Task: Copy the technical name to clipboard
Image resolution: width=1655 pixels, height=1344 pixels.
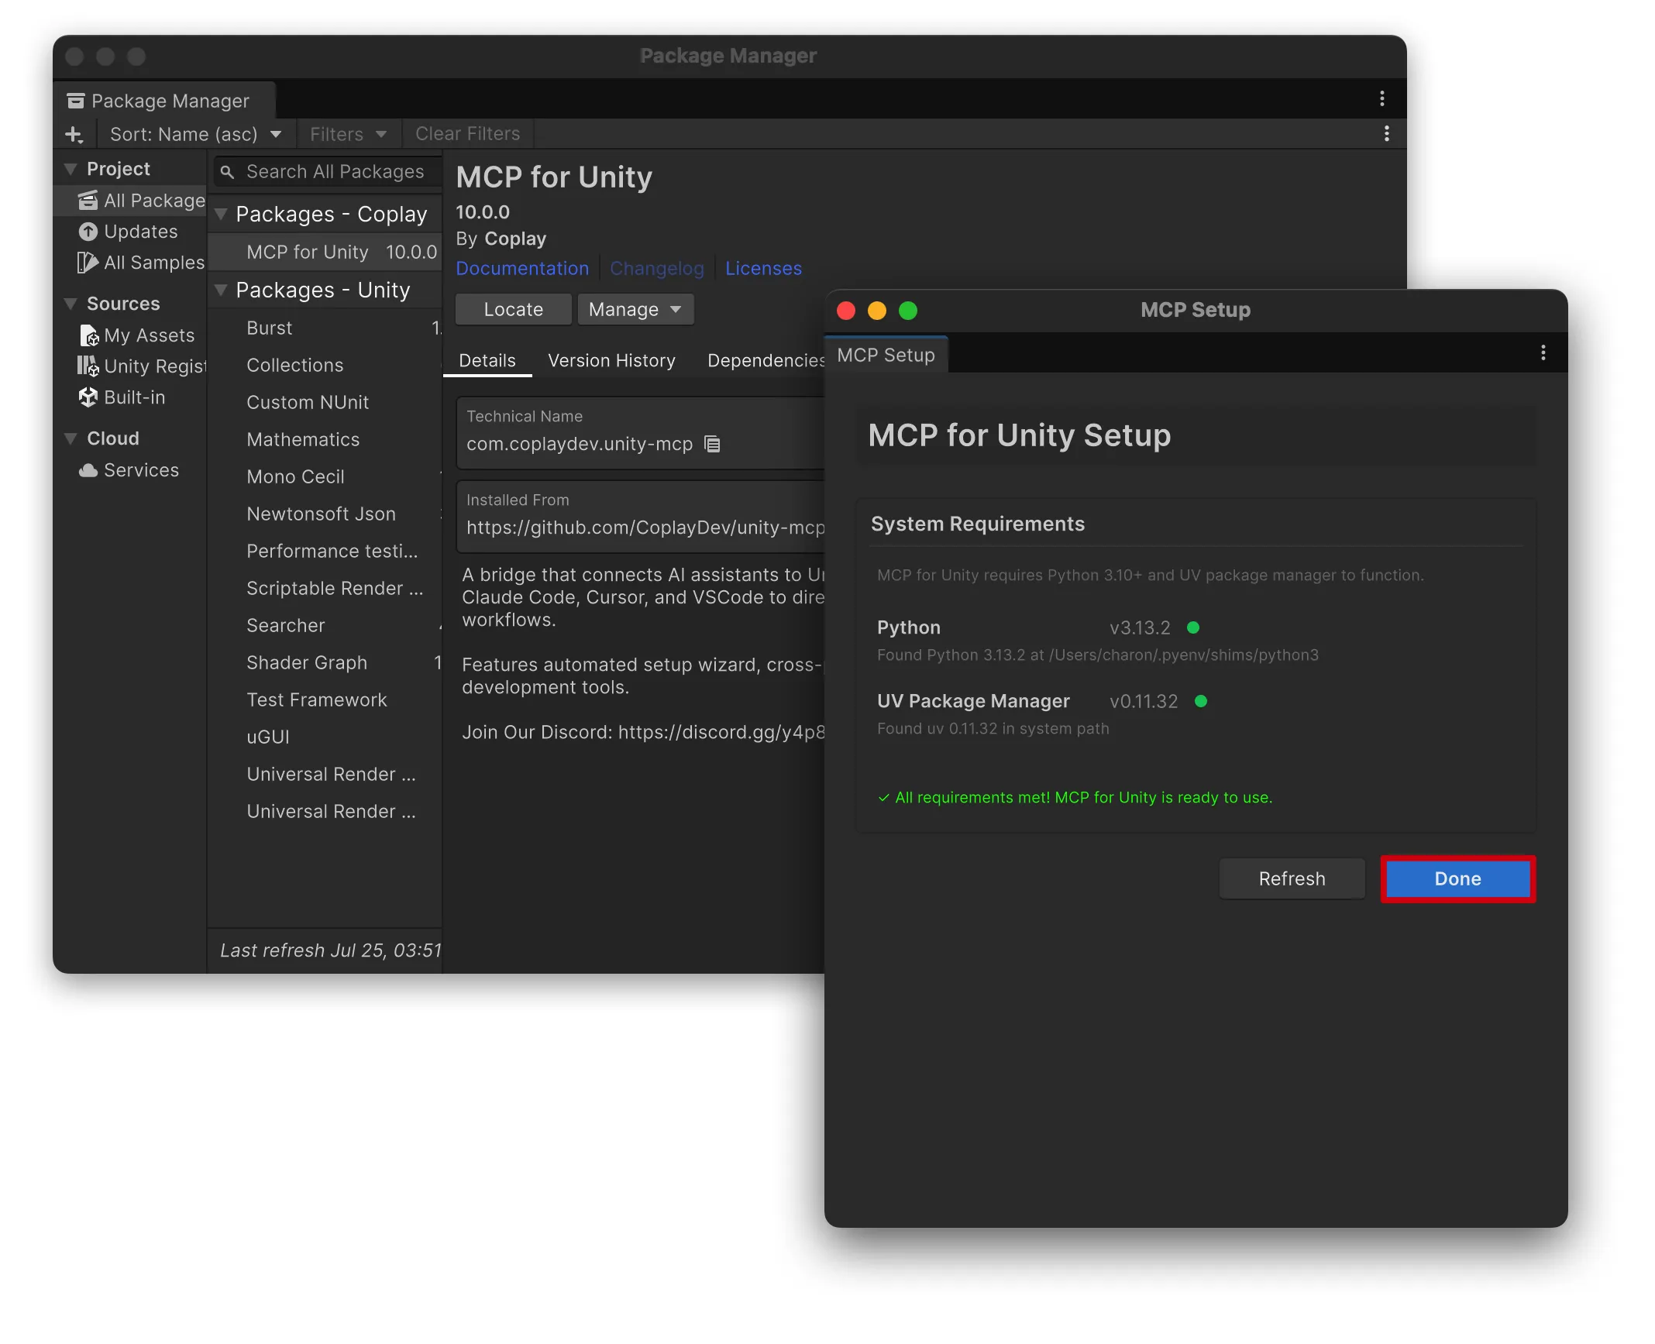Action: [x=712, y=444]
